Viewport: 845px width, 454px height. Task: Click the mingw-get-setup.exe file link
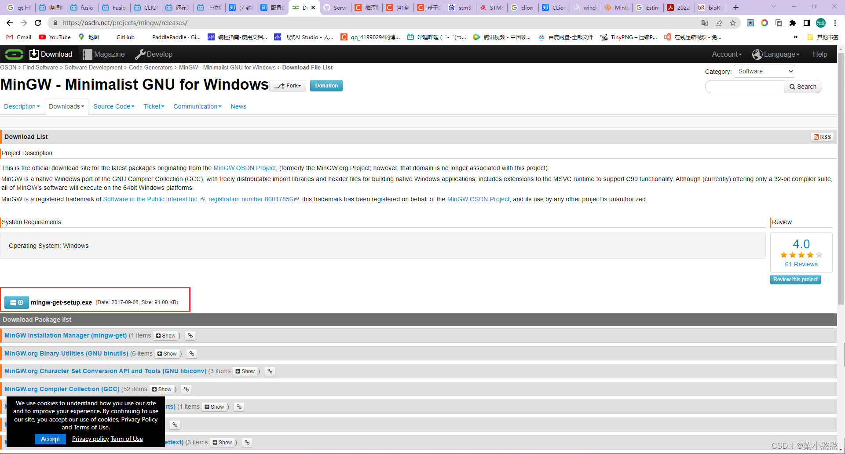tap(62, 302)
